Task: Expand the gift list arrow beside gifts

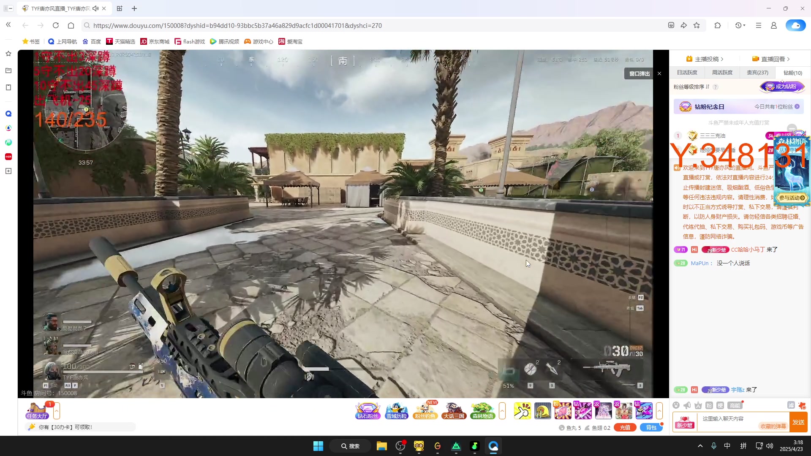Action: (659, 411)
